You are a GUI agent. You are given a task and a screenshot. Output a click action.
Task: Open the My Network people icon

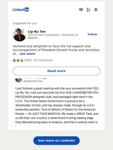(x=88, y=10)
